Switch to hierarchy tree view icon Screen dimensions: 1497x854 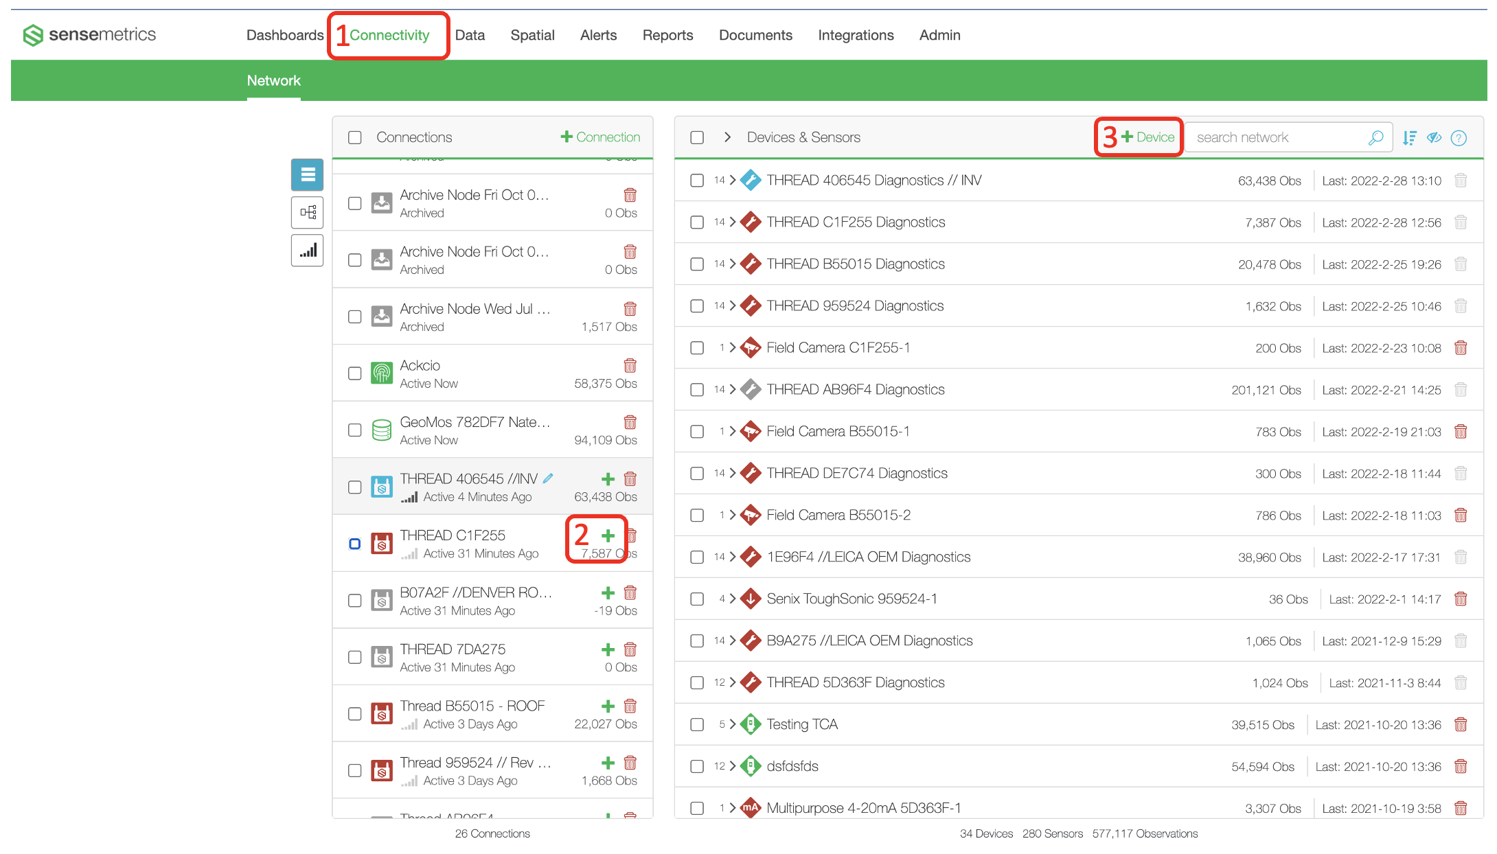[x=307, y=212]
